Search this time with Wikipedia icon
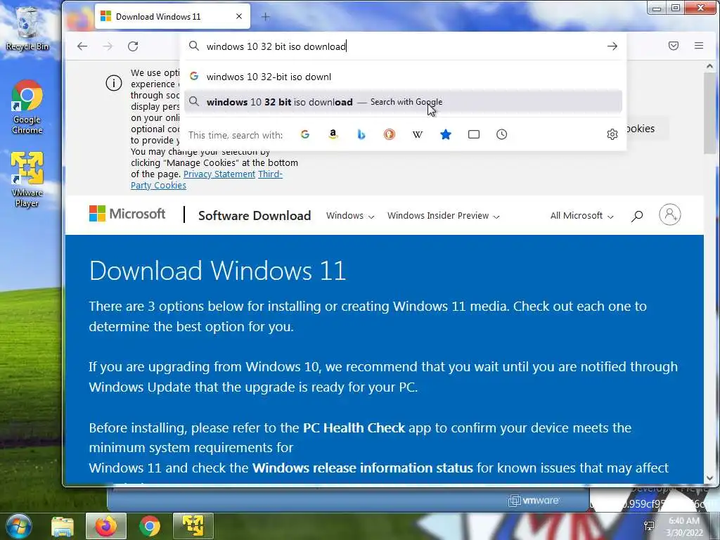The width and height of the screenshot is (720, 540). 418,134
